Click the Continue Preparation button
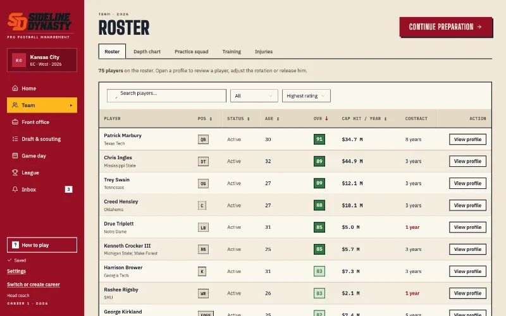 click(446, 27)
